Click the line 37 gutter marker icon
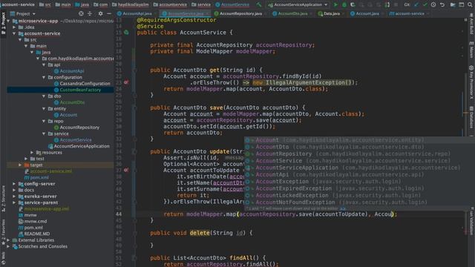Viewport: 475px width, 267px height. (126, 170)
